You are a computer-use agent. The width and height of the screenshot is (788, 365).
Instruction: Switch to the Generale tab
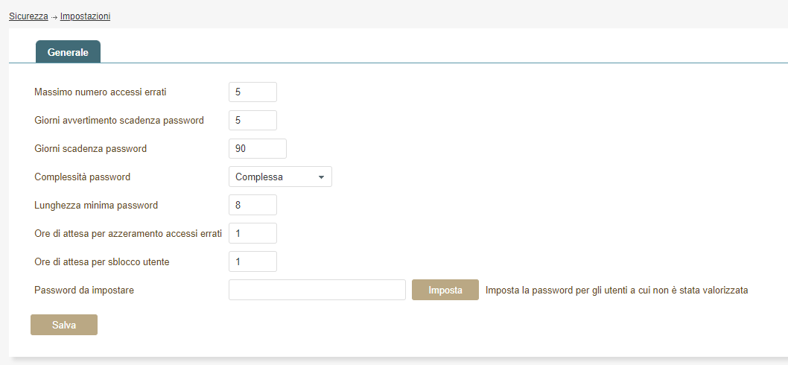click(68, 52)
